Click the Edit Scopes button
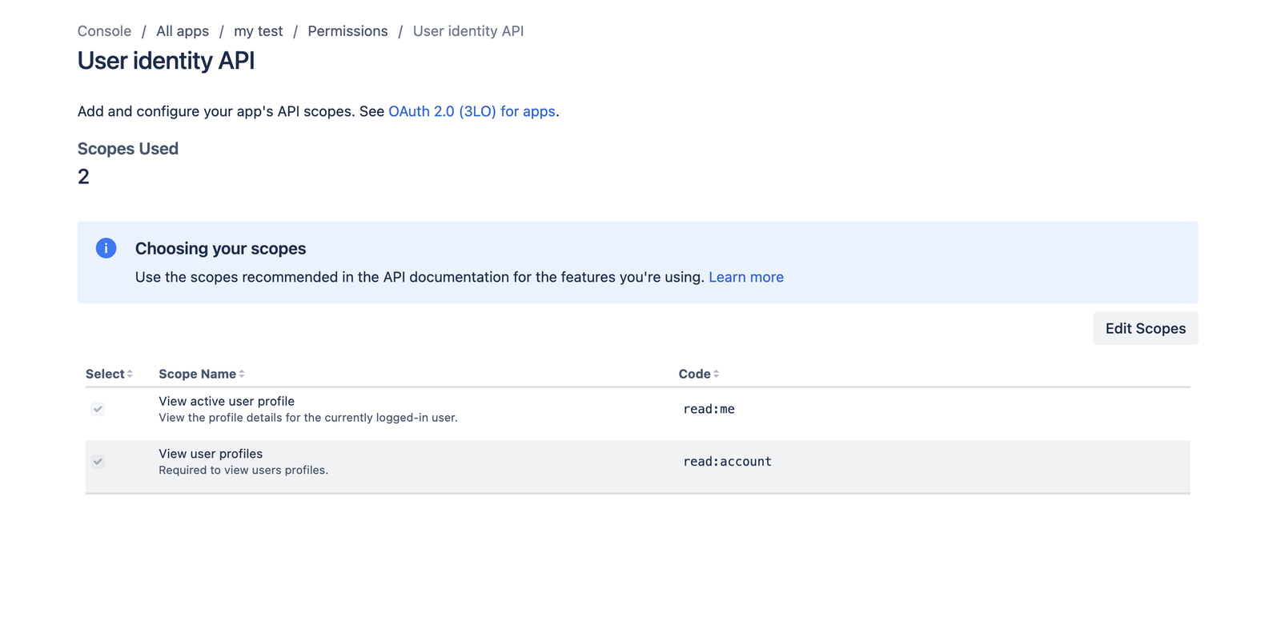This screenshot has height=633, width=1281. pos(1146,328)
